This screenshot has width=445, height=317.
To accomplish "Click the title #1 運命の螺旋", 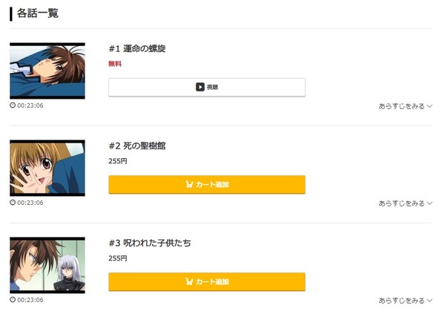I will click(x=137, y=48).
